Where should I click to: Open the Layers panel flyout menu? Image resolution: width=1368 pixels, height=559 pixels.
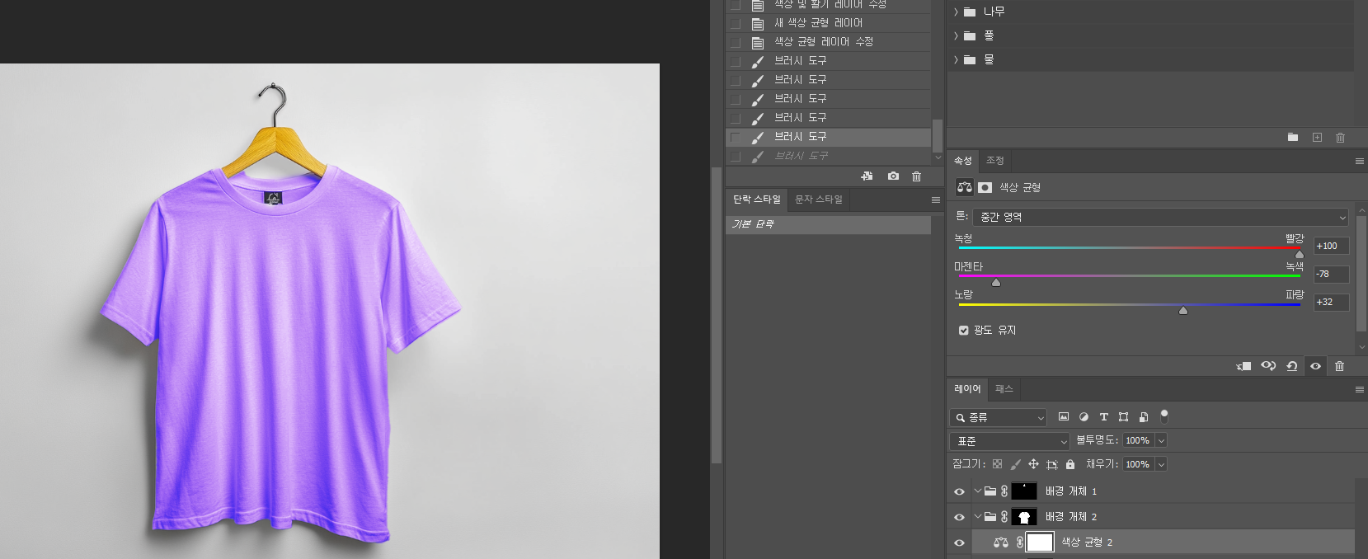[1359, 390]
